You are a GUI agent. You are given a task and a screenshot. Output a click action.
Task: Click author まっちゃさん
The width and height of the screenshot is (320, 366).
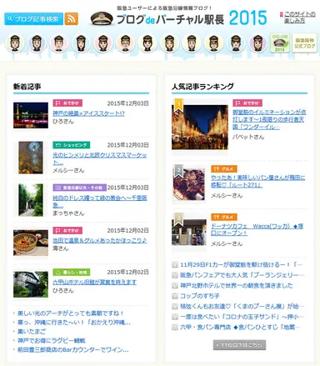tap(68, 213)
